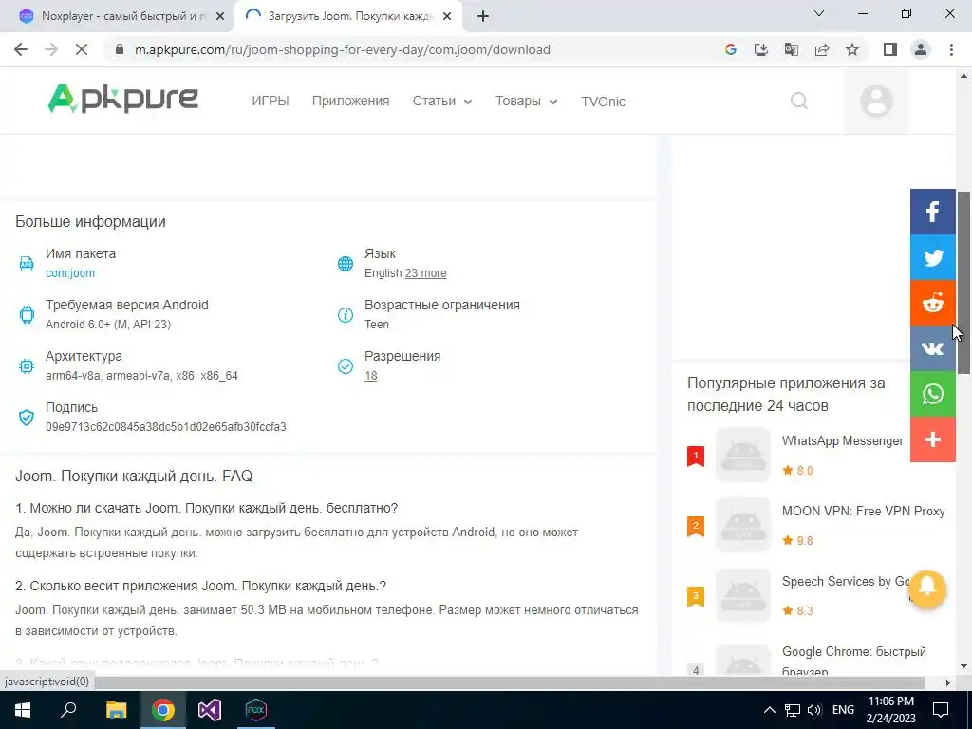The height and width of the screenshot is (729, 972).
Task: Click MOON VPN app thumbnail
Action: pos(742,525)
